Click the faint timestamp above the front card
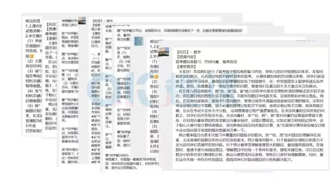 coord(305,40)
